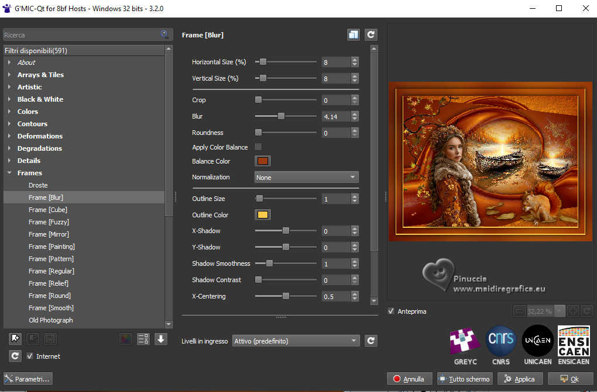Click the download filter updates arrow icon
The width and height of the screenshot is (597, 392).
pyautogui.click(x=161, y=339)
